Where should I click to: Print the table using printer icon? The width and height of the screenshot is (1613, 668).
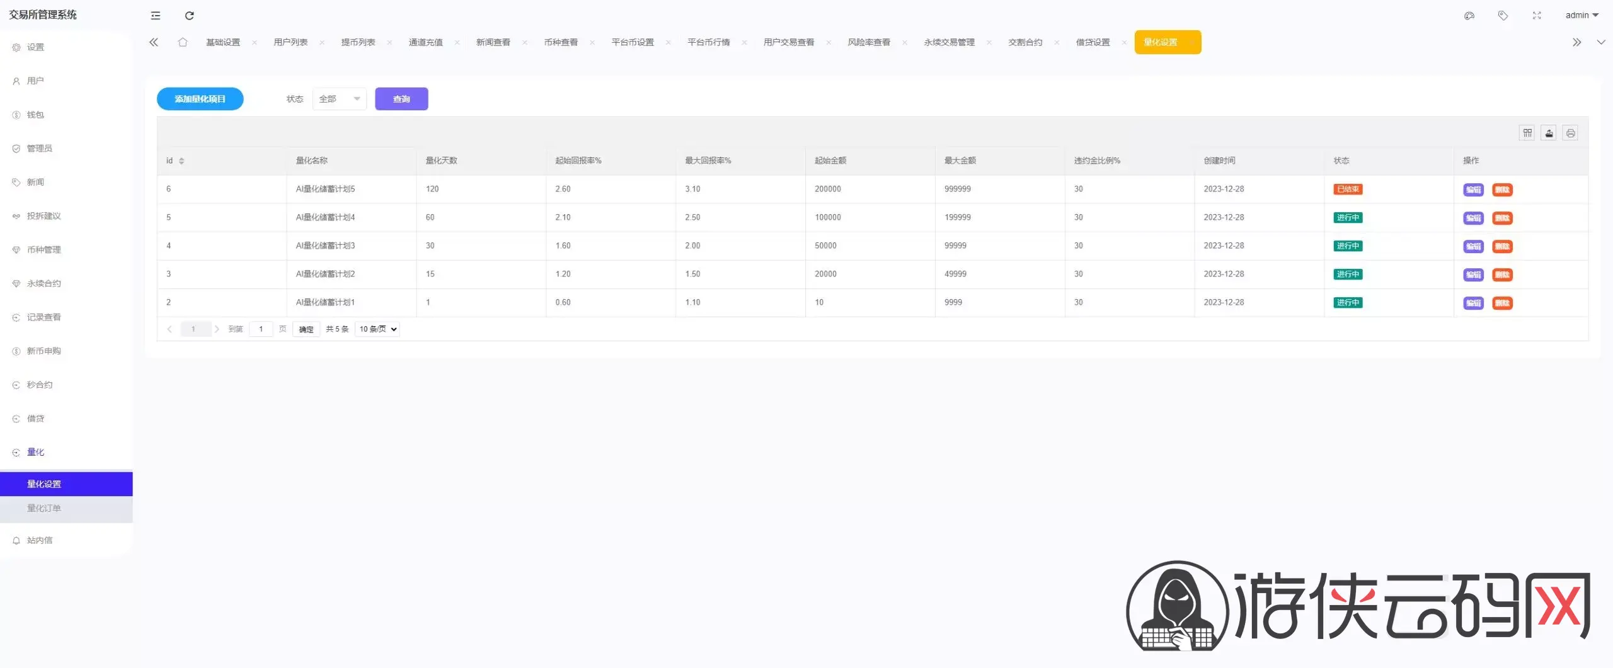(1570, 133)
